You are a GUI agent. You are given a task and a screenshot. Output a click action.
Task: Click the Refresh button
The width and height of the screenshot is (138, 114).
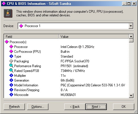point(14,107)
